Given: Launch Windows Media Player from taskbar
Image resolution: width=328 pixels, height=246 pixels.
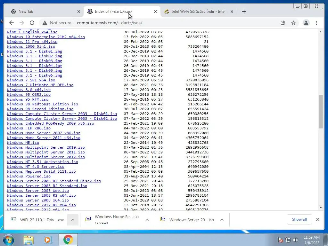Looking at the screenshot, I should [48, 240].
